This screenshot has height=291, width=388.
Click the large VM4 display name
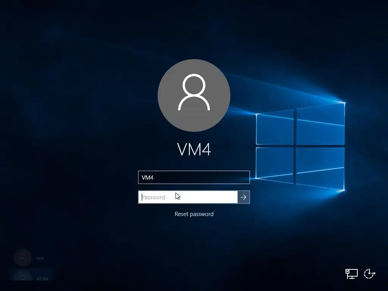click(194, 149)
